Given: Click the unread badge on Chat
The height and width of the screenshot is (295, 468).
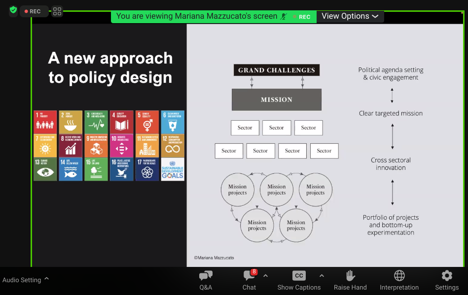Looking at the screenshot, I should [254, 272].
